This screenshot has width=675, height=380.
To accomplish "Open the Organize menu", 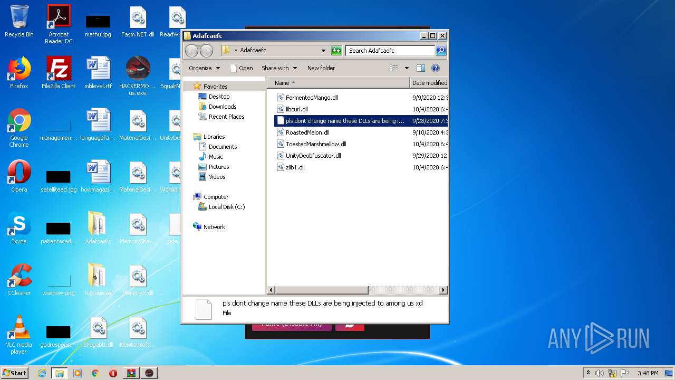I will (x=204, y=68).
